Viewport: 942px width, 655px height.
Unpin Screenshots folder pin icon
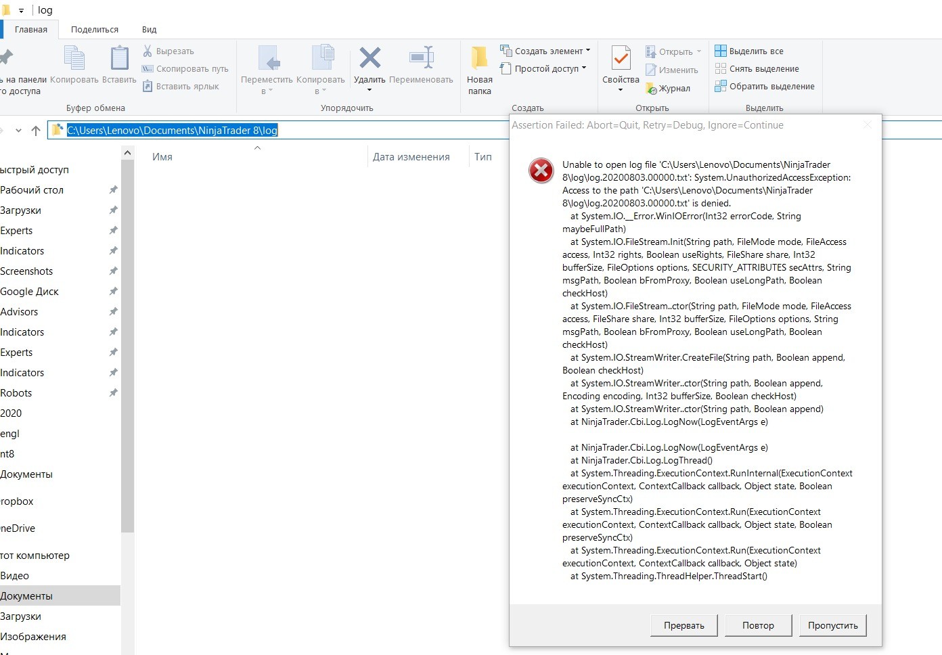[x=113, y=271]
